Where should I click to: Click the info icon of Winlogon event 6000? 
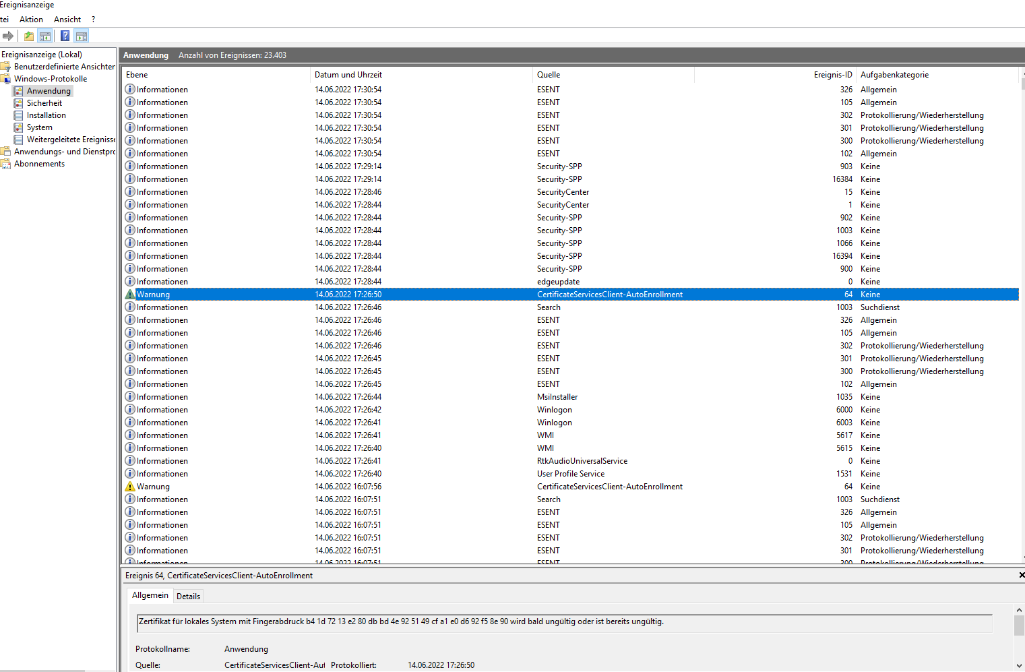131,410
